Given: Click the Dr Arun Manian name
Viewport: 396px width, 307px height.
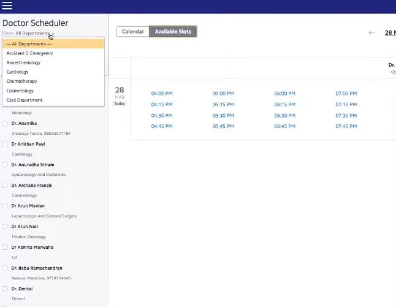Looking at the screenshot, I should 28,206.
